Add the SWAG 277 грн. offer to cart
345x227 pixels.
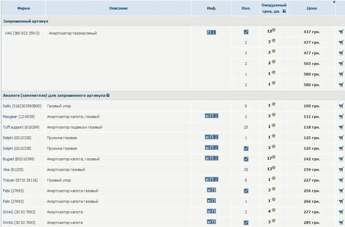tap(341, 212)
